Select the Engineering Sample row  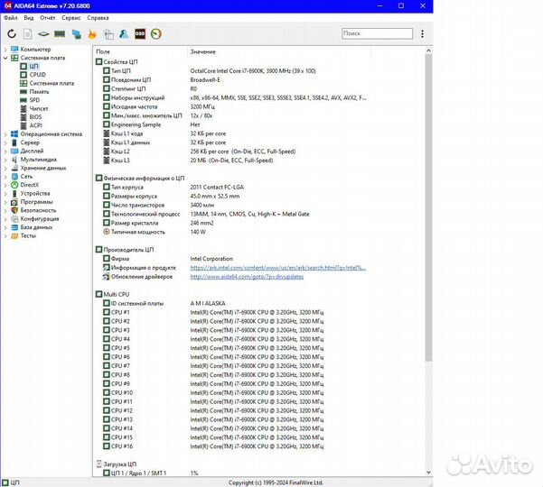231,124
